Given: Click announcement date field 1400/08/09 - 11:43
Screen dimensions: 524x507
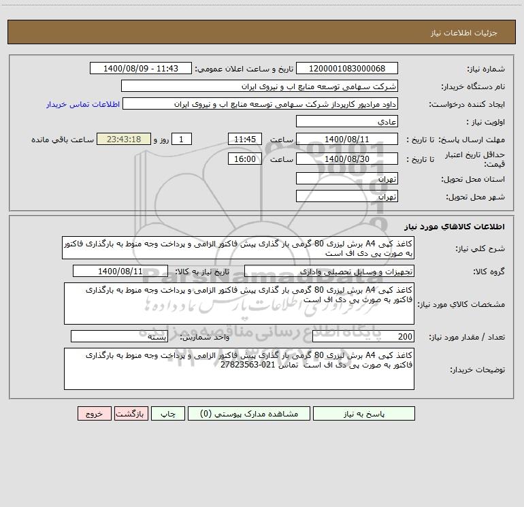Looking at the screenshot, I should [x=141, y=68].
